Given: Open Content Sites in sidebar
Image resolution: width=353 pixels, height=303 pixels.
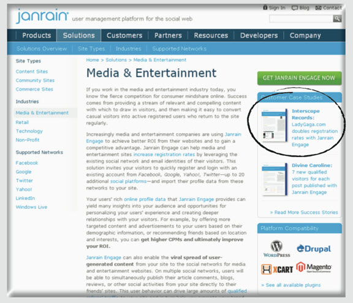Looking at the screenshot, I should (x=32, y=72).
